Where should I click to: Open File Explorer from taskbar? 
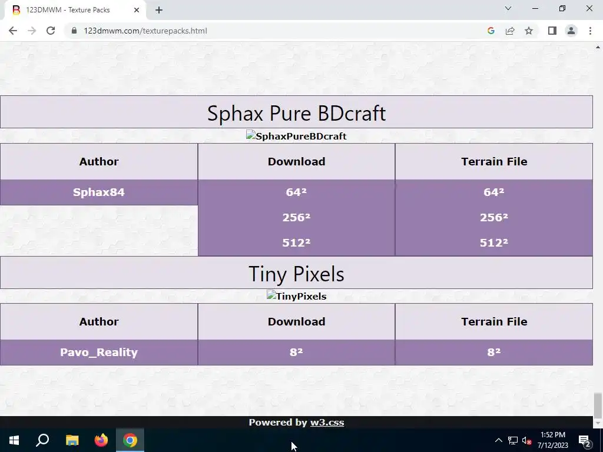click(72, 440)
